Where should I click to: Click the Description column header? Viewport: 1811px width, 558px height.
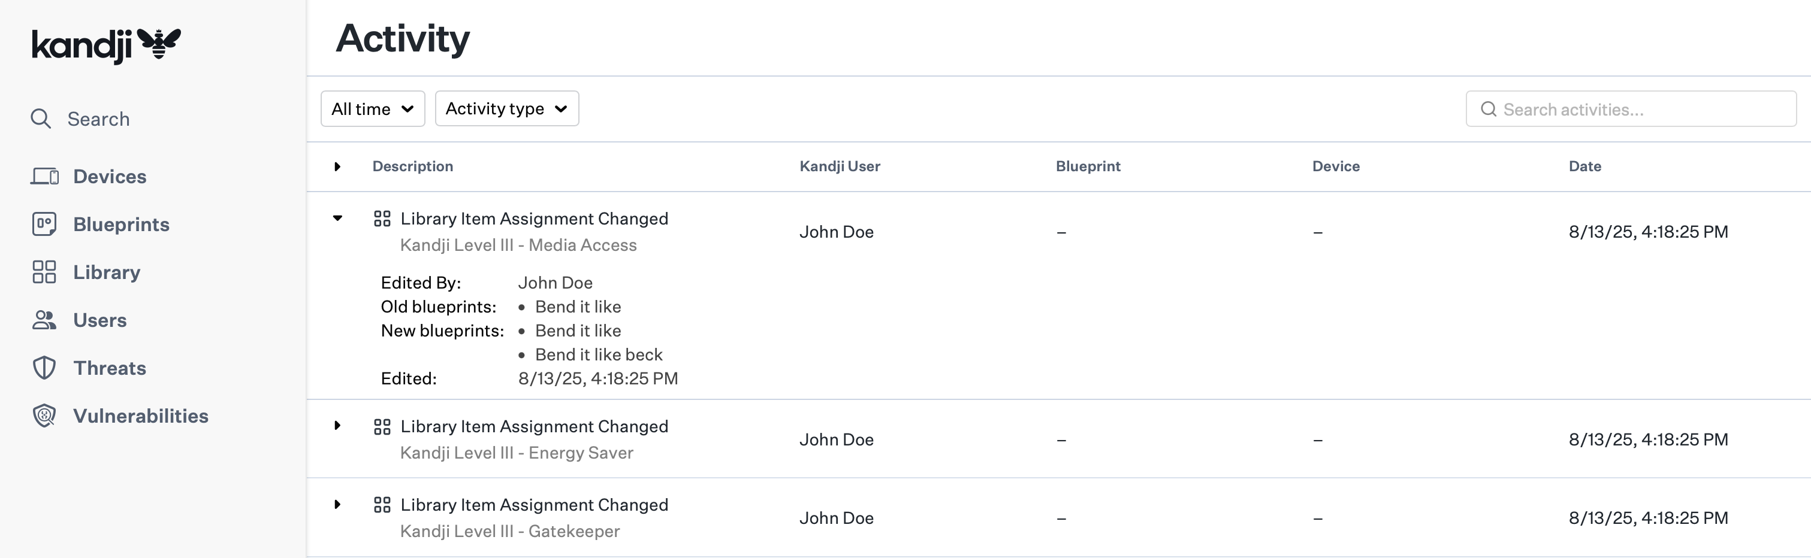pos(412,166)
